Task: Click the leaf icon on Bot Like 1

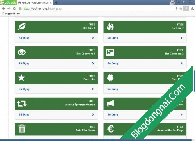Action: point(22,27)
